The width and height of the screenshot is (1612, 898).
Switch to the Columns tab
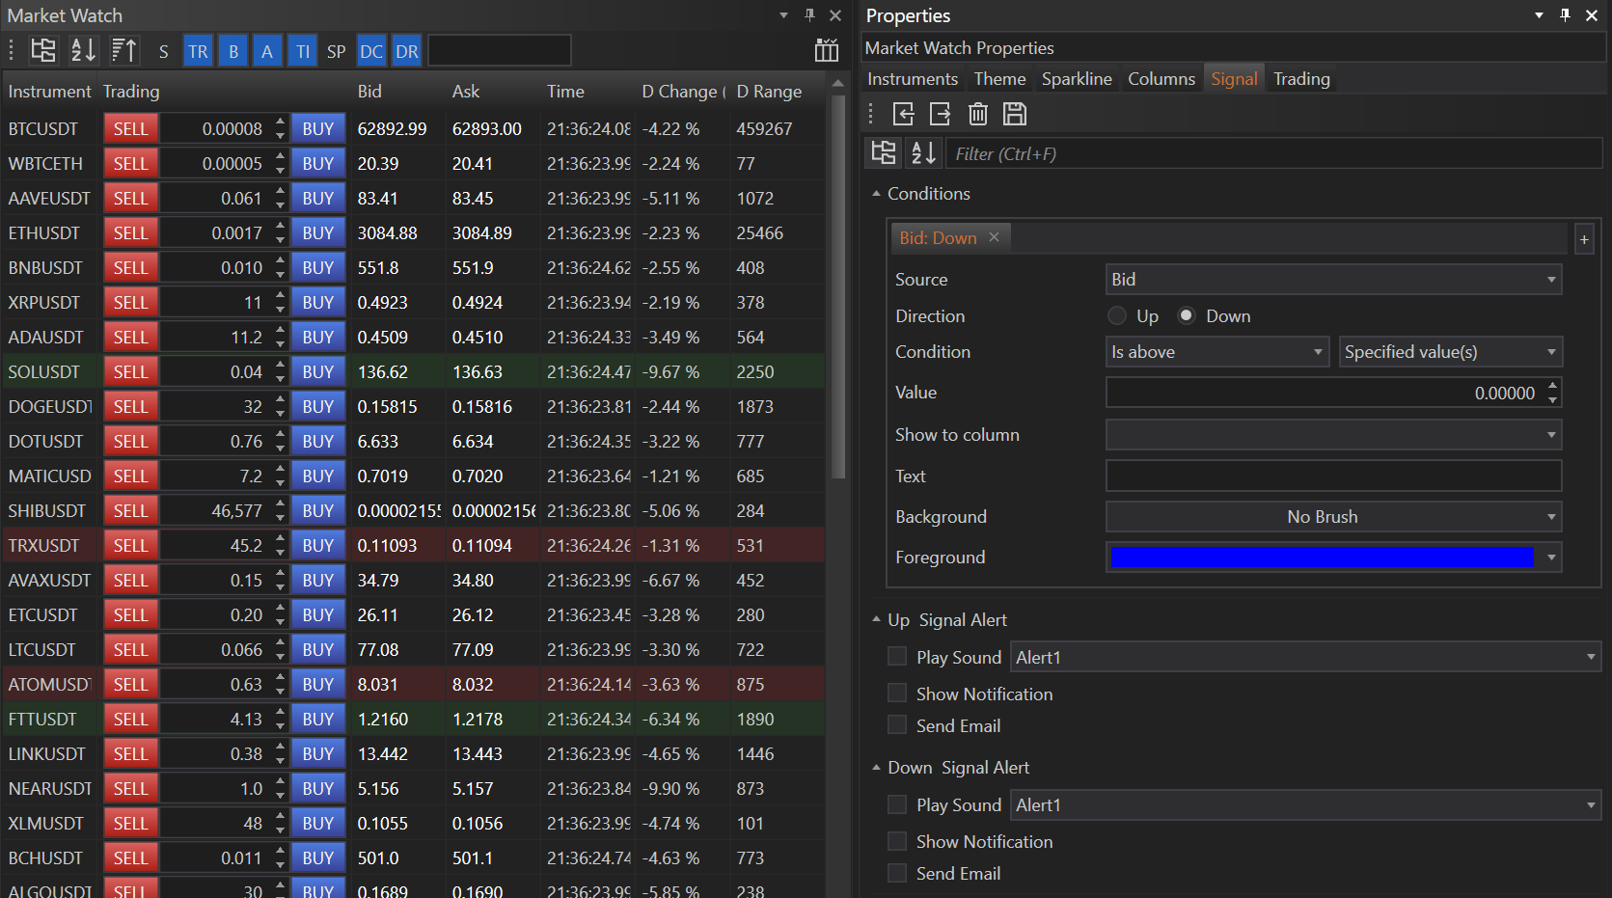pyautogui.click(x=1161, y=79)
